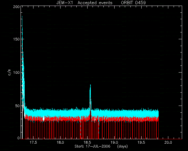The width and height of the screenshot is (188, 151).
Task: Click the 200 label on the y-axis
Action: click(16, 7)
